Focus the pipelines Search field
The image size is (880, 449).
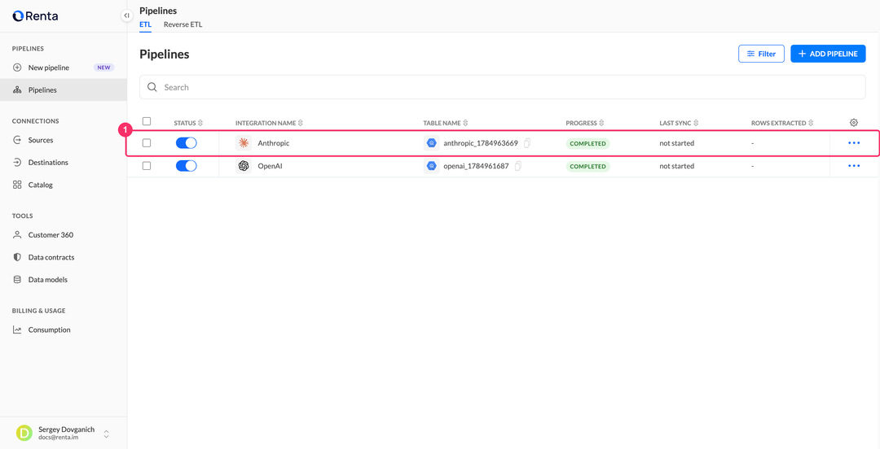[502, 88]
